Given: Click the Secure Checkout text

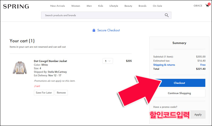Looking at the screenshot, I should pyautogui.click(x=108, y=30).
